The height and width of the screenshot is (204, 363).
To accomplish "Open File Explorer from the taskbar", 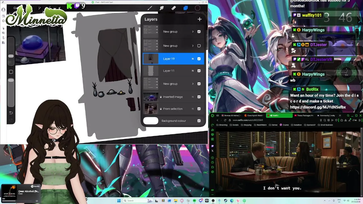I will [x=176, y=201].
